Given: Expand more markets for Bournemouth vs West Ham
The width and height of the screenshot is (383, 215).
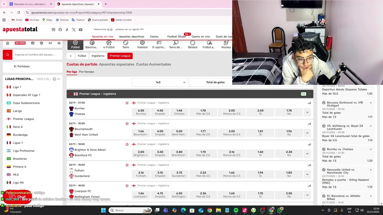Looking at the screenshot, I should [x=307, y=133].
